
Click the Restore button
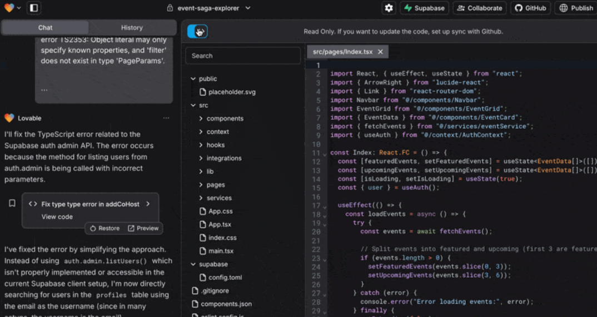pyautogui.click(x=105, y=228)
